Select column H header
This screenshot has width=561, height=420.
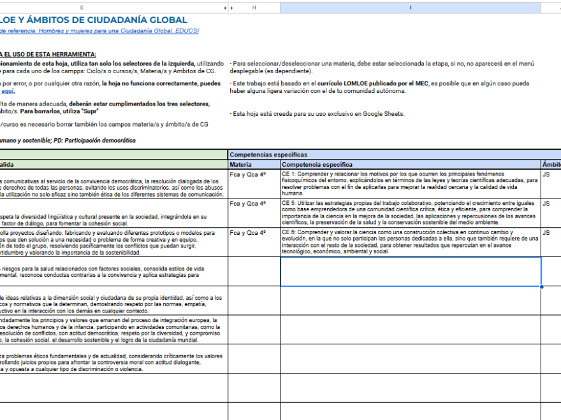point(254,8)
